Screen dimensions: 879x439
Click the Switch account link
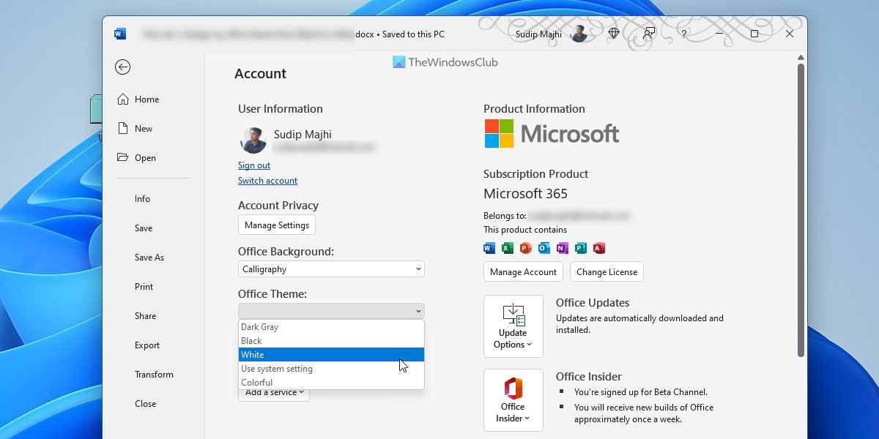267,181
